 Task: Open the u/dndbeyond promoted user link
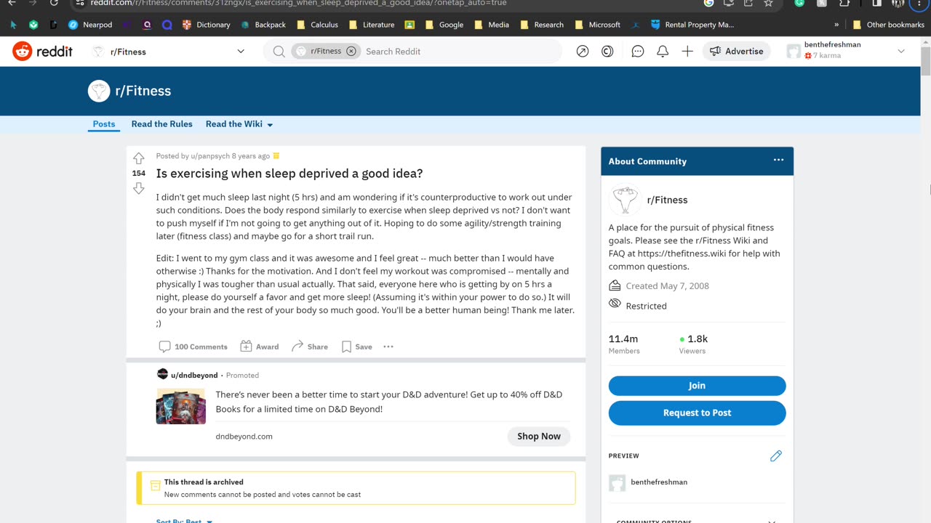pyautogui.click(x=194, y=375)
